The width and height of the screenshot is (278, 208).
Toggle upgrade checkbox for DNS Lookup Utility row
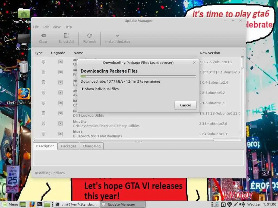61,113
